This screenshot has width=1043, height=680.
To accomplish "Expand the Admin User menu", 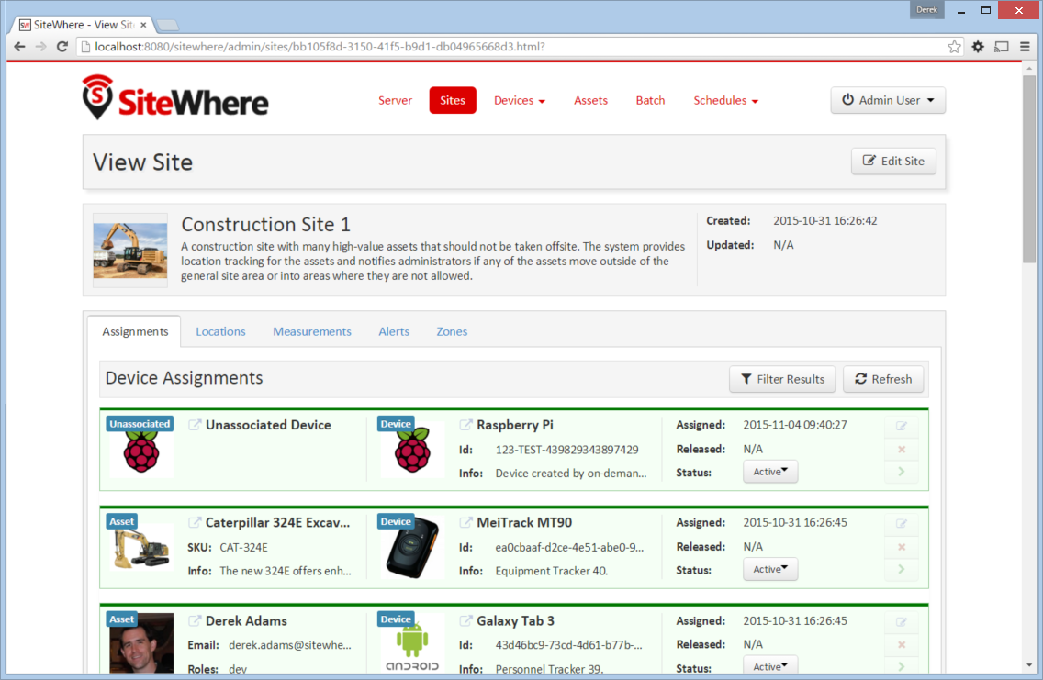I will coord(887,100).
